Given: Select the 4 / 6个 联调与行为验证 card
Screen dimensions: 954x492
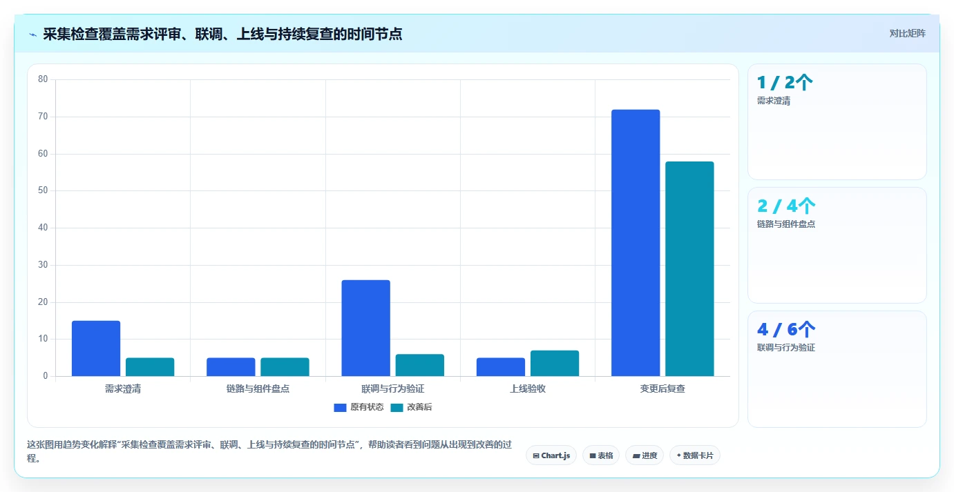Looking at the screenshot, I should click(837, 369).
